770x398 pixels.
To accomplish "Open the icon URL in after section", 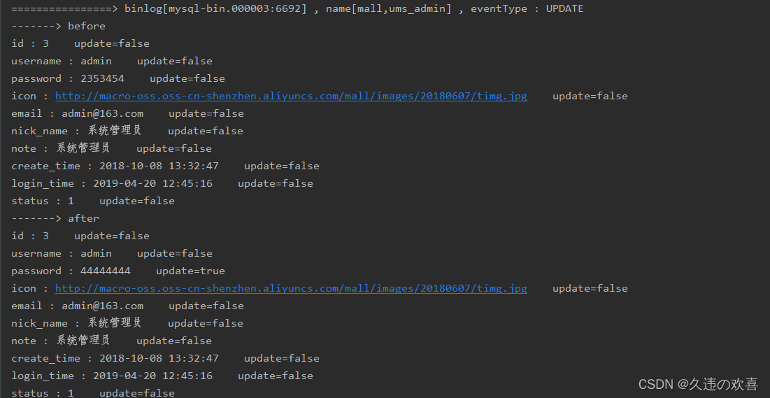I will pyautogui.click(x=291, y=288).
